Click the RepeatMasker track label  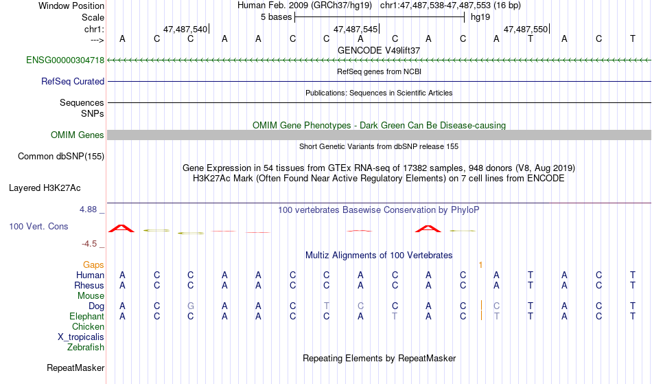(75, 368)
